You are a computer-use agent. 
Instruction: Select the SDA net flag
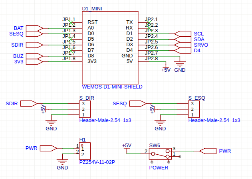click(183, 39)
